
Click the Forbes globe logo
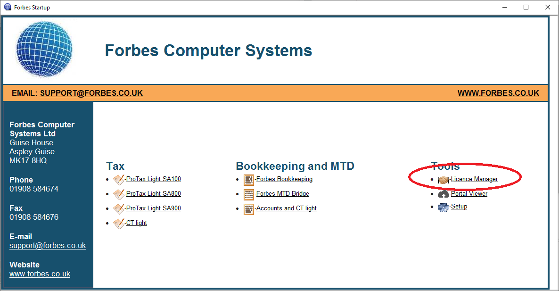click(x=44, y=49)
